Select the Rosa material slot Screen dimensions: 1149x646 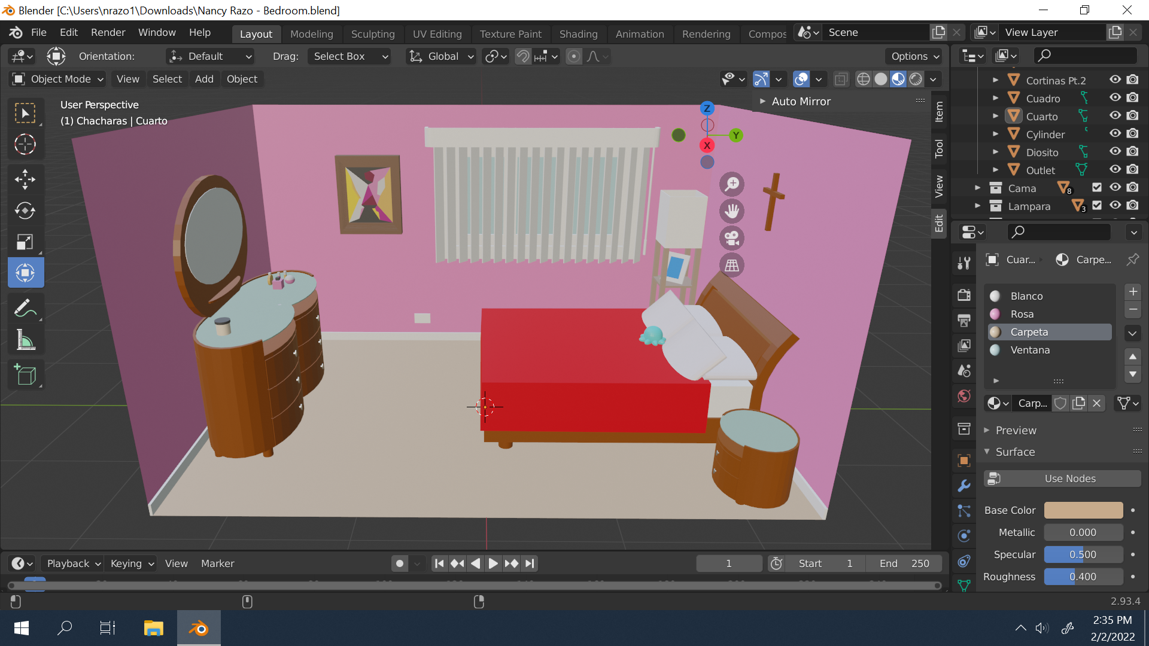1050,314
